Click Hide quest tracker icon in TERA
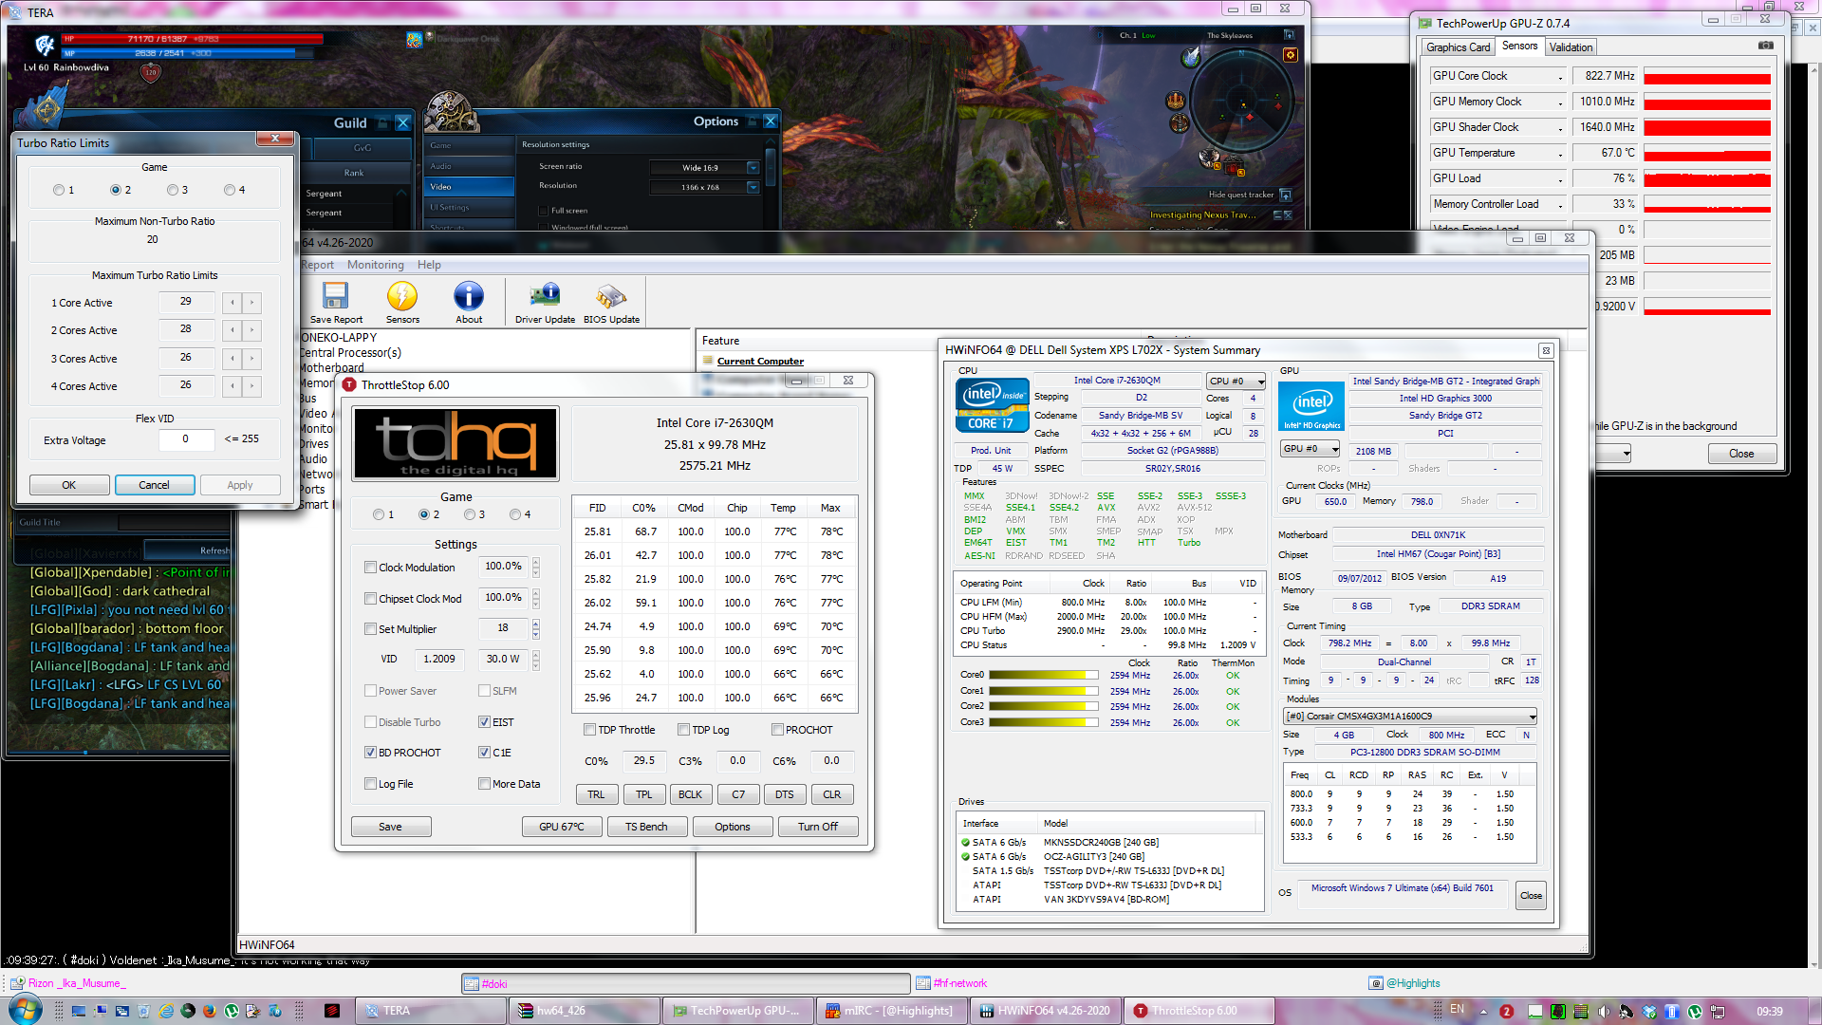The height and width of the screenshot is (1025, 1822). coord(1286,195)
